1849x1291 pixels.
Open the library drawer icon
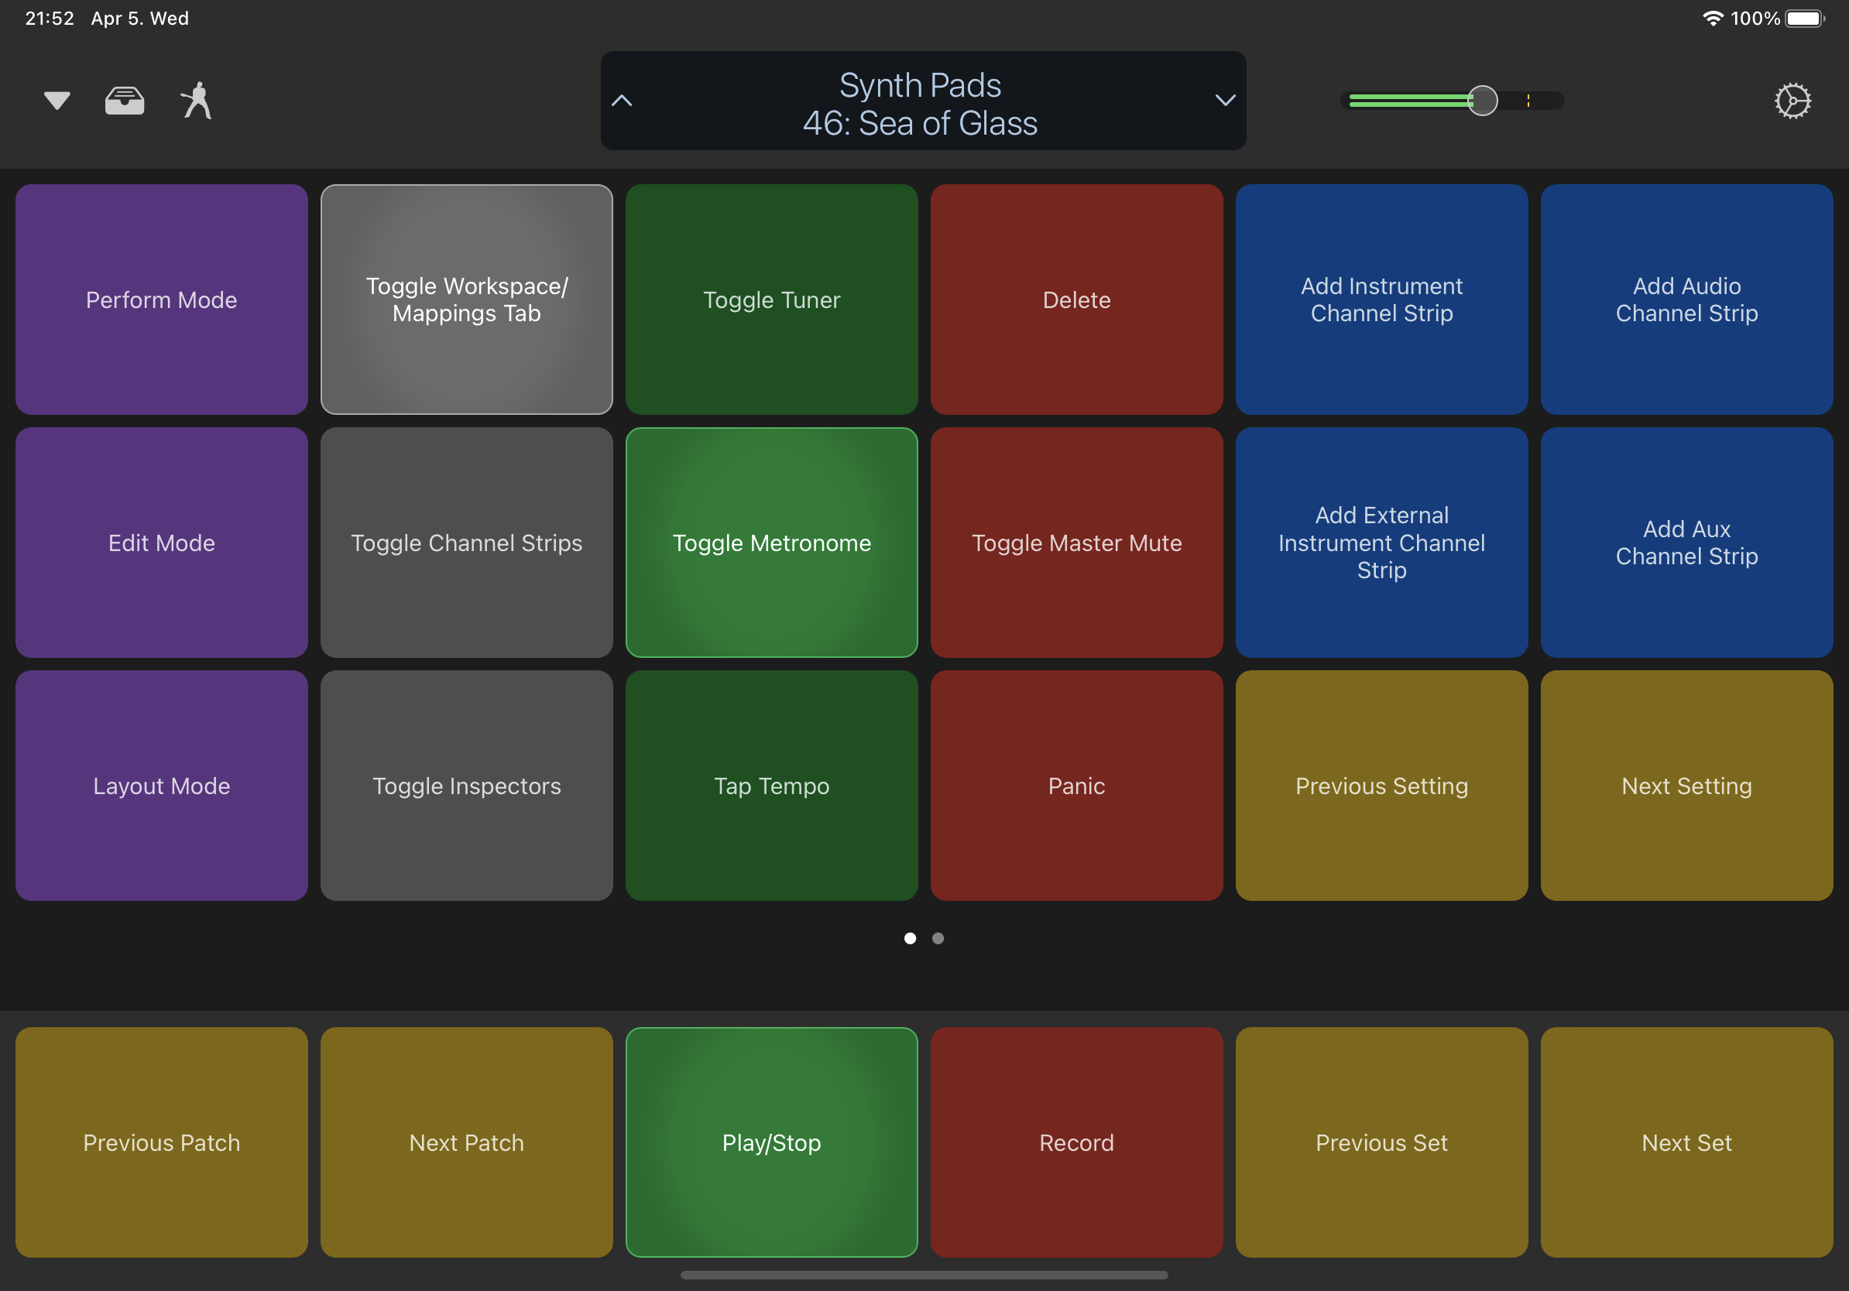tap(125, 101)
